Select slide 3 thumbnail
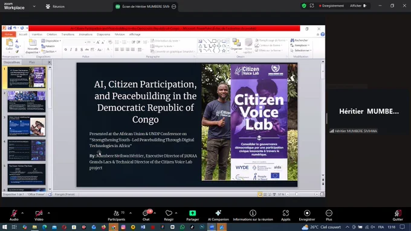The height and width of the screenshot is (231, 411). (x=27, y=126)
